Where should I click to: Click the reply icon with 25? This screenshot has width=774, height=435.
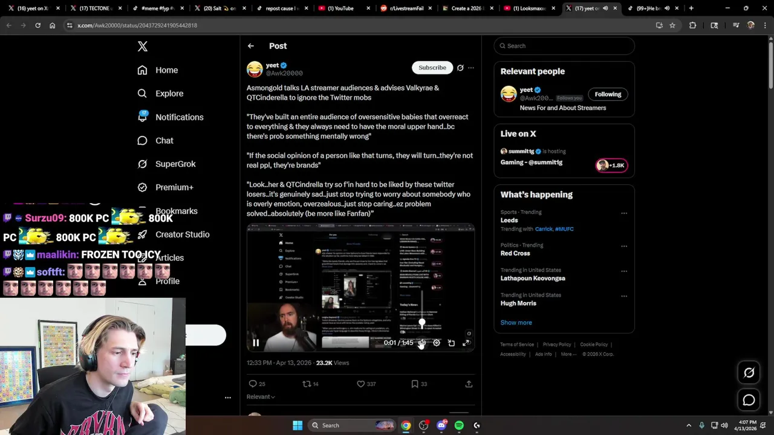[x=253, y=384]
